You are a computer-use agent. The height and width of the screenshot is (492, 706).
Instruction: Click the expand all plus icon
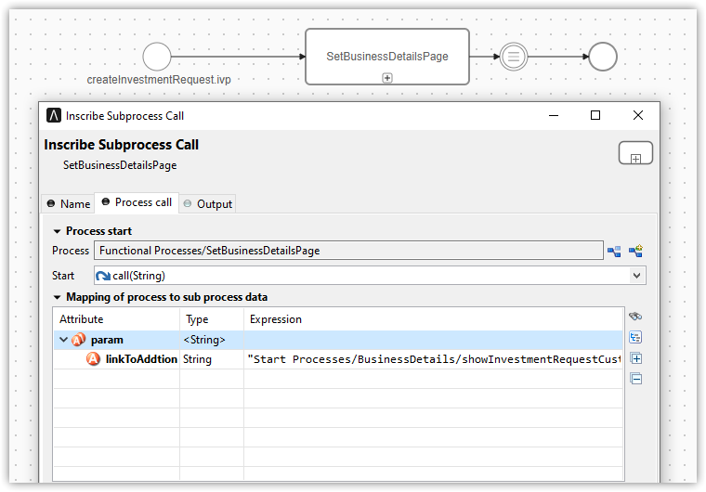636,358
